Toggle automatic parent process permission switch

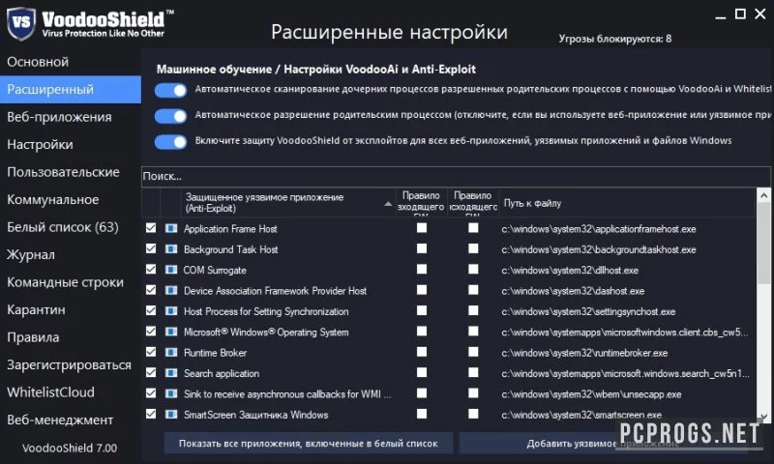coord(171,116)
